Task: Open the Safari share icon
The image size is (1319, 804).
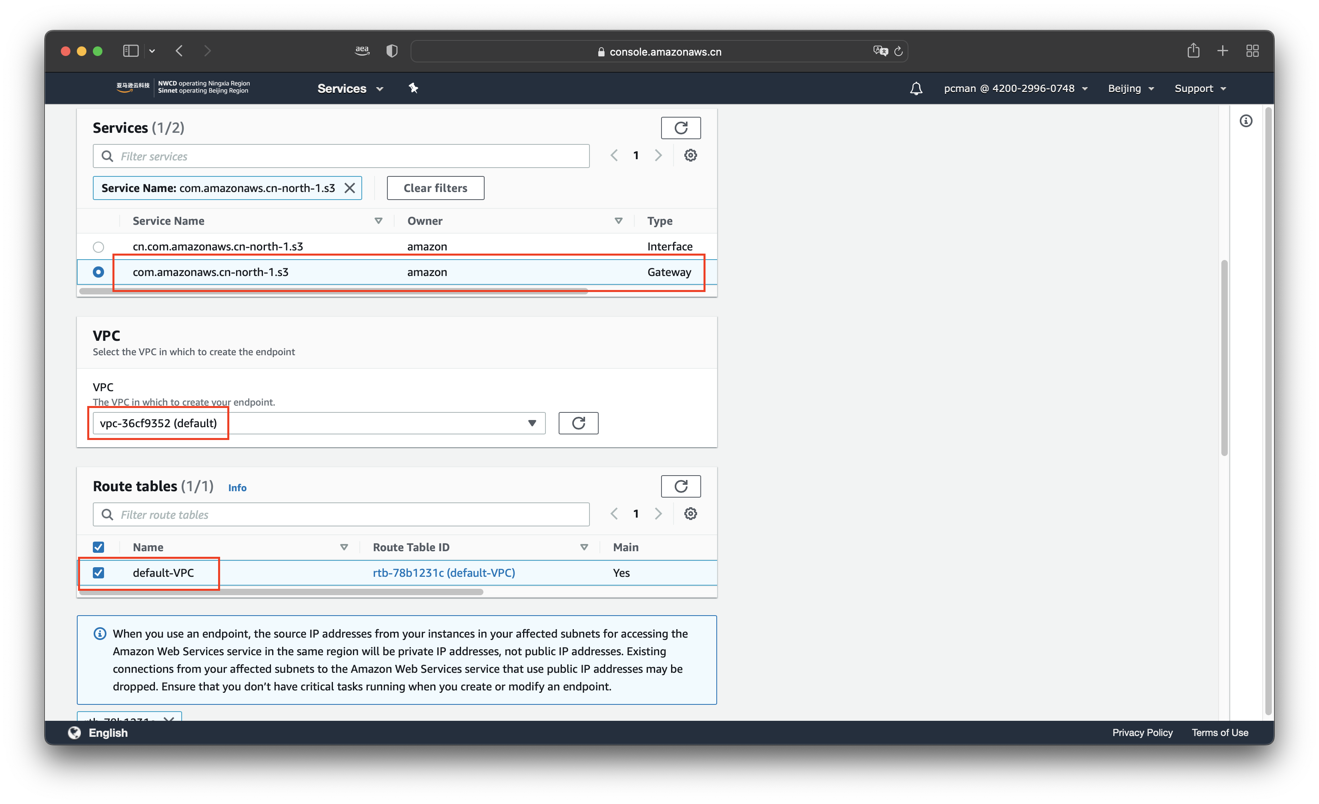Action: 1193,50
